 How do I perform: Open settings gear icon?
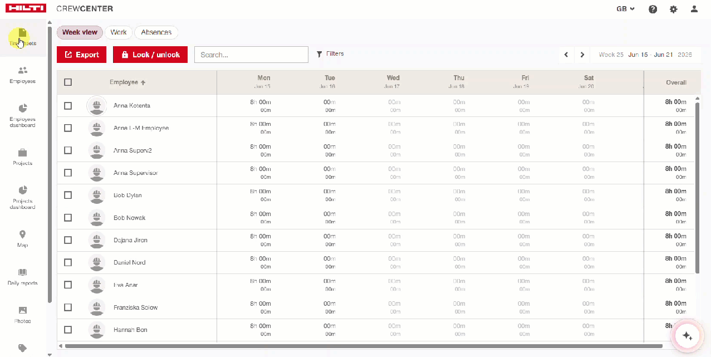(x=673, y=9)
